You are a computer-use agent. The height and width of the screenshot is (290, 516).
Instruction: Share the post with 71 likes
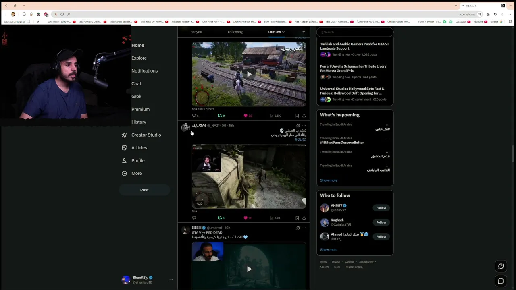coord(304,218)
